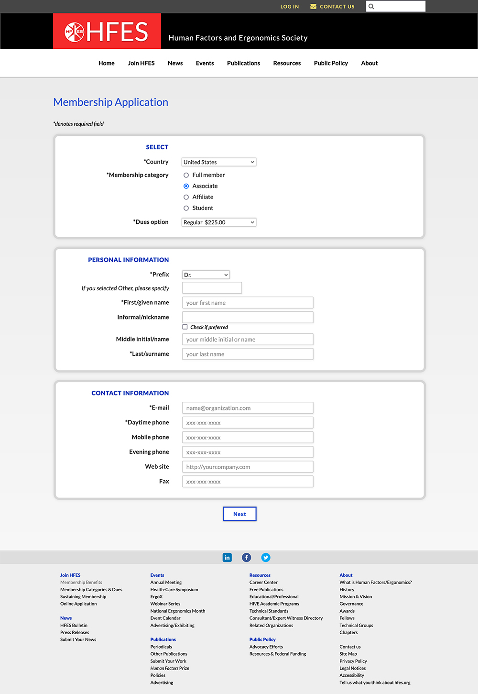
Task: Select the Student membership category
Action: point(186,208)
